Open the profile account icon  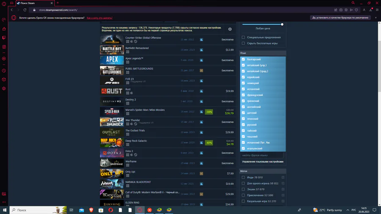point(364,10)
